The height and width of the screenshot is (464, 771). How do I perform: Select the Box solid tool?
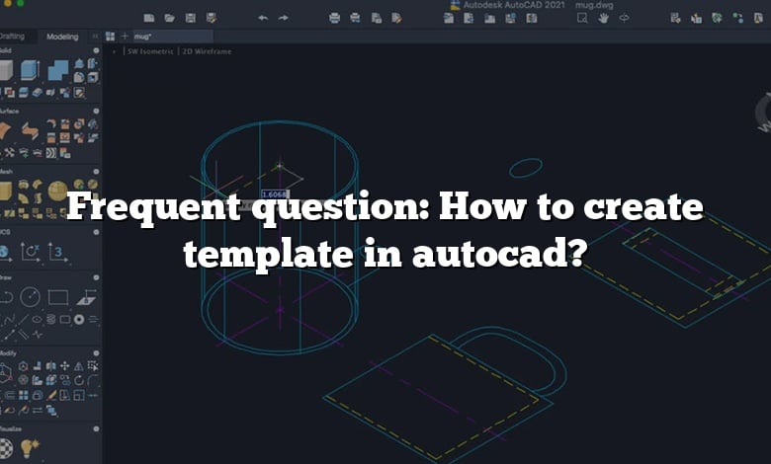(x=5, y=70)
